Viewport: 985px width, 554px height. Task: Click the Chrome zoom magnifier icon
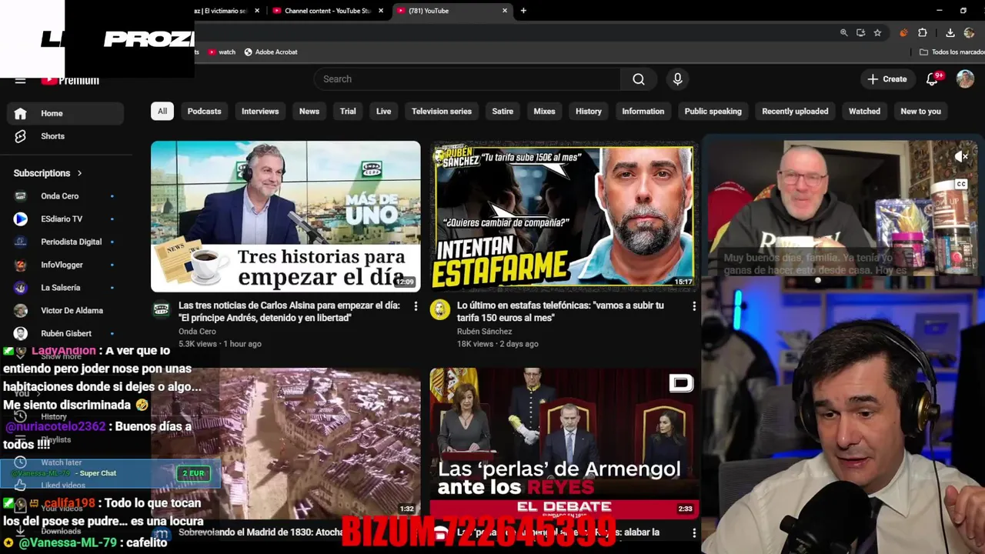pyautogui.click(x=843, y=33)
